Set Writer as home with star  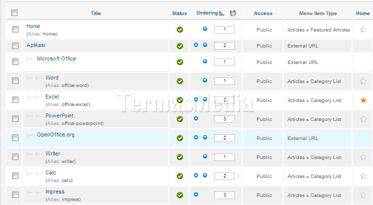click(363, 157)
